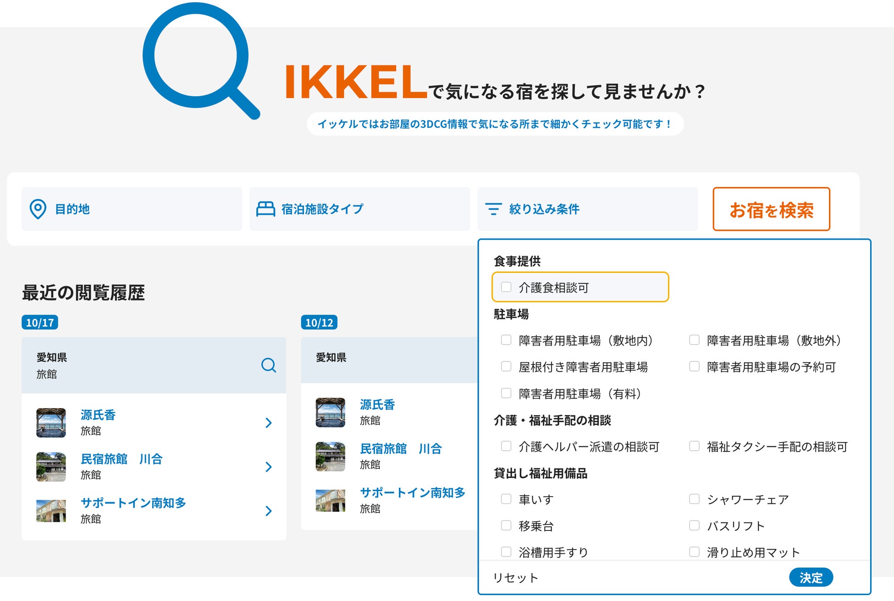The width and height of the screenshot is (894, 601).
Task: Click chevron arrow next to 民宿旅館 川合
Action: point(269,467)
